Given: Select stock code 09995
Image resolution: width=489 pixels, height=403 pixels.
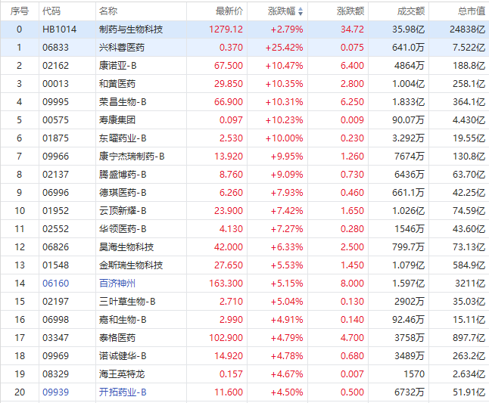Looking at the screenshot, I should tap(55, 102).
